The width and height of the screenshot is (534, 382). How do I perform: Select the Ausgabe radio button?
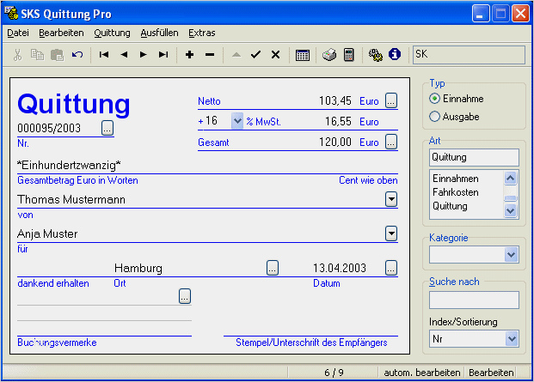[434, 116]
